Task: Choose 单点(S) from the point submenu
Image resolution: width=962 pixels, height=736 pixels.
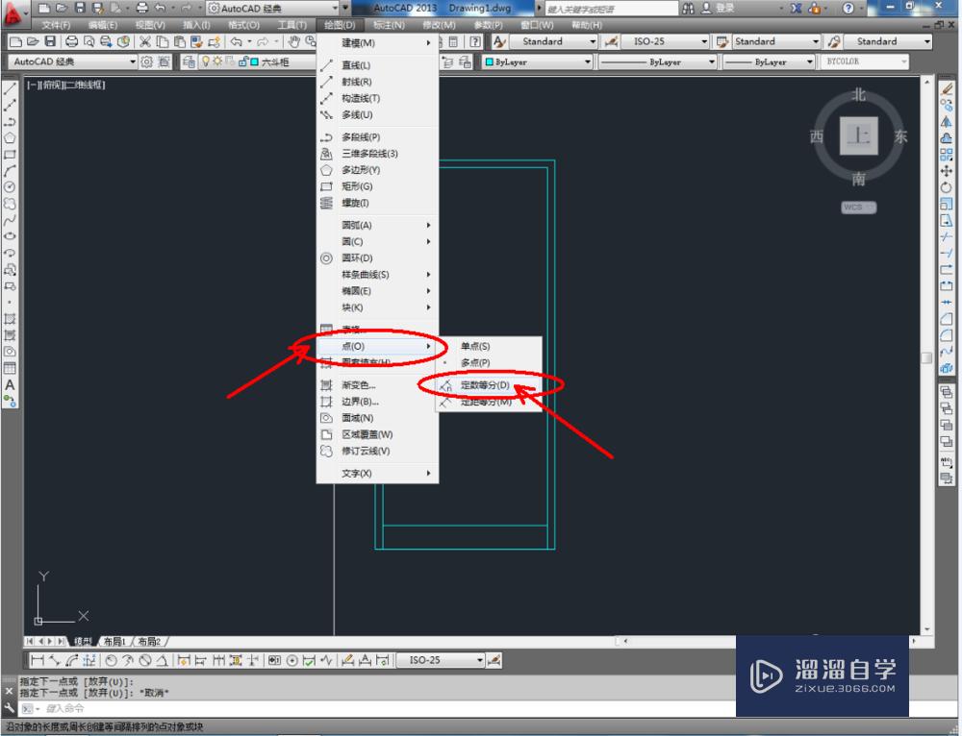Action: coord(489,346)
